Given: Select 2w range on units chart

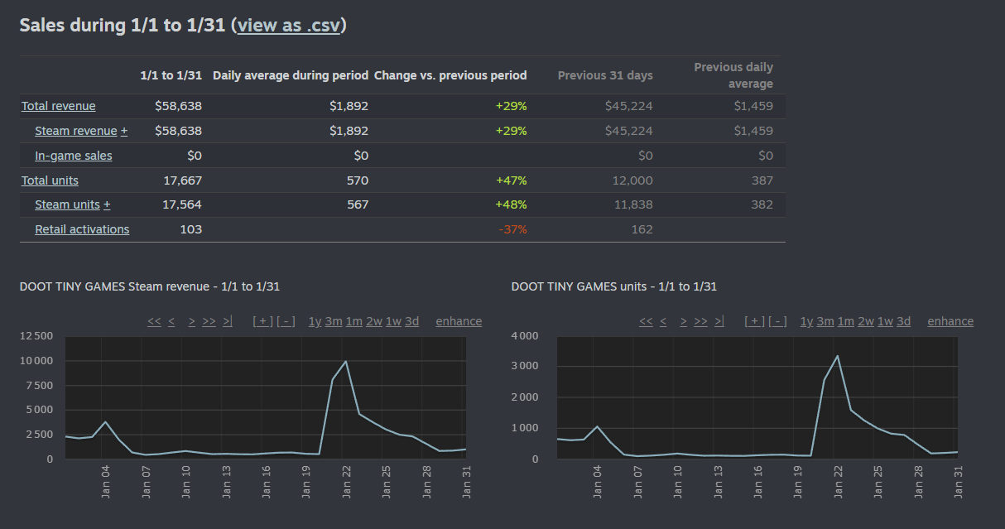Looking at the screenshot, I should point(866,322).
